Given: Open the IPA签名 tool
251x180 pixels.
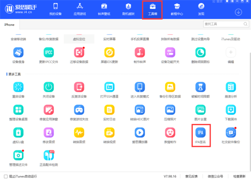Looking at the screenshot, I should click(200, 132).
